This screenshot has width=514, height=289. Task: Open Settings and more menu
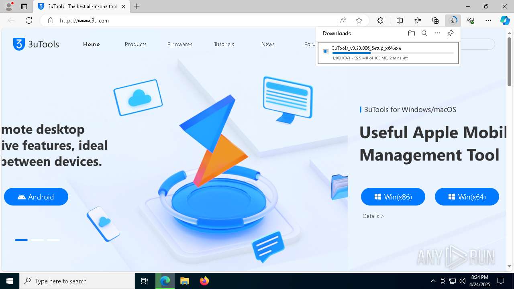click(488, 20)
